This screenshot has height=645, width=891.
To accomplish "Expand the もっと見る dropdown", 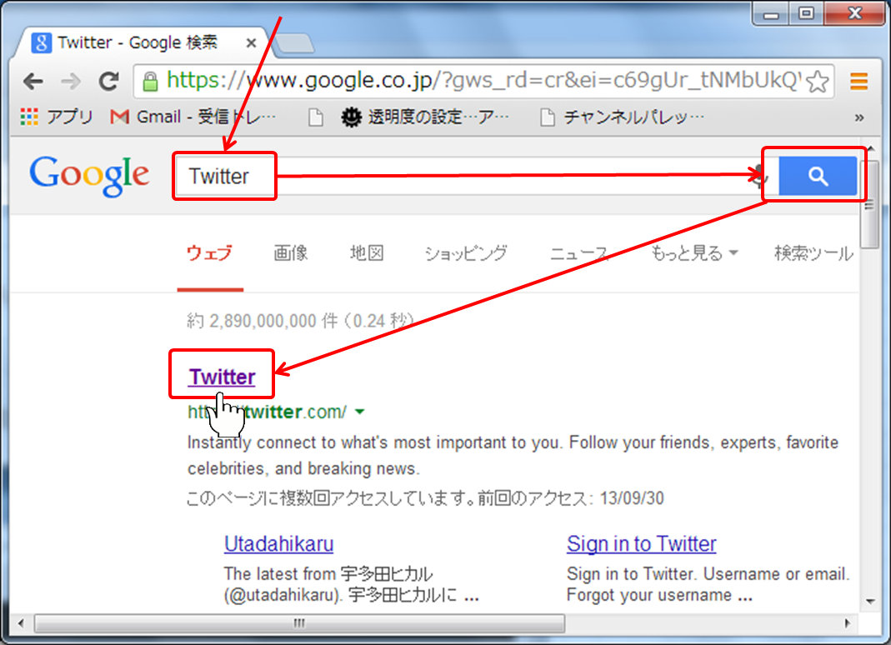I will point(693,253).
